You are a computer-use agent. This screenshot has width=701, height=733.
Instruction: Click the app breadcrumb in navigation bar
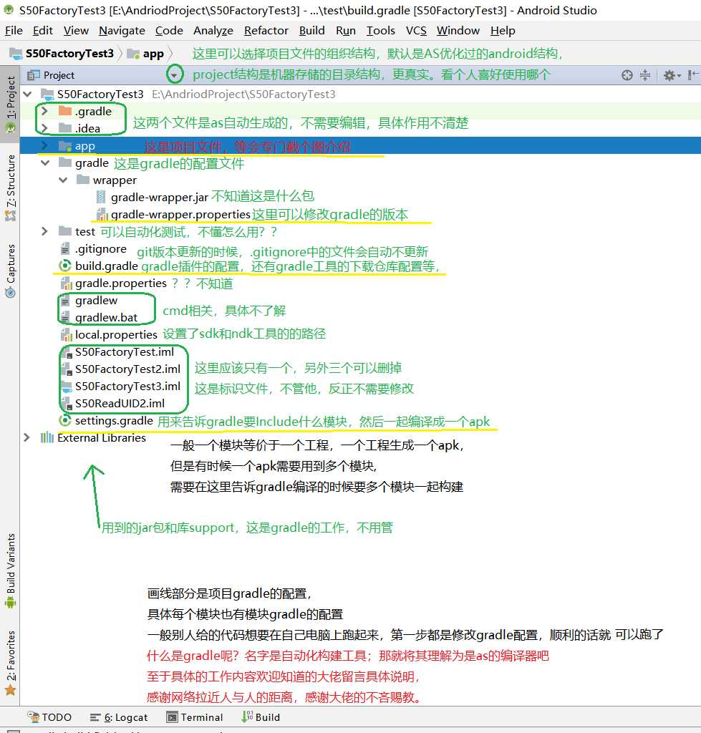point(147,54)
